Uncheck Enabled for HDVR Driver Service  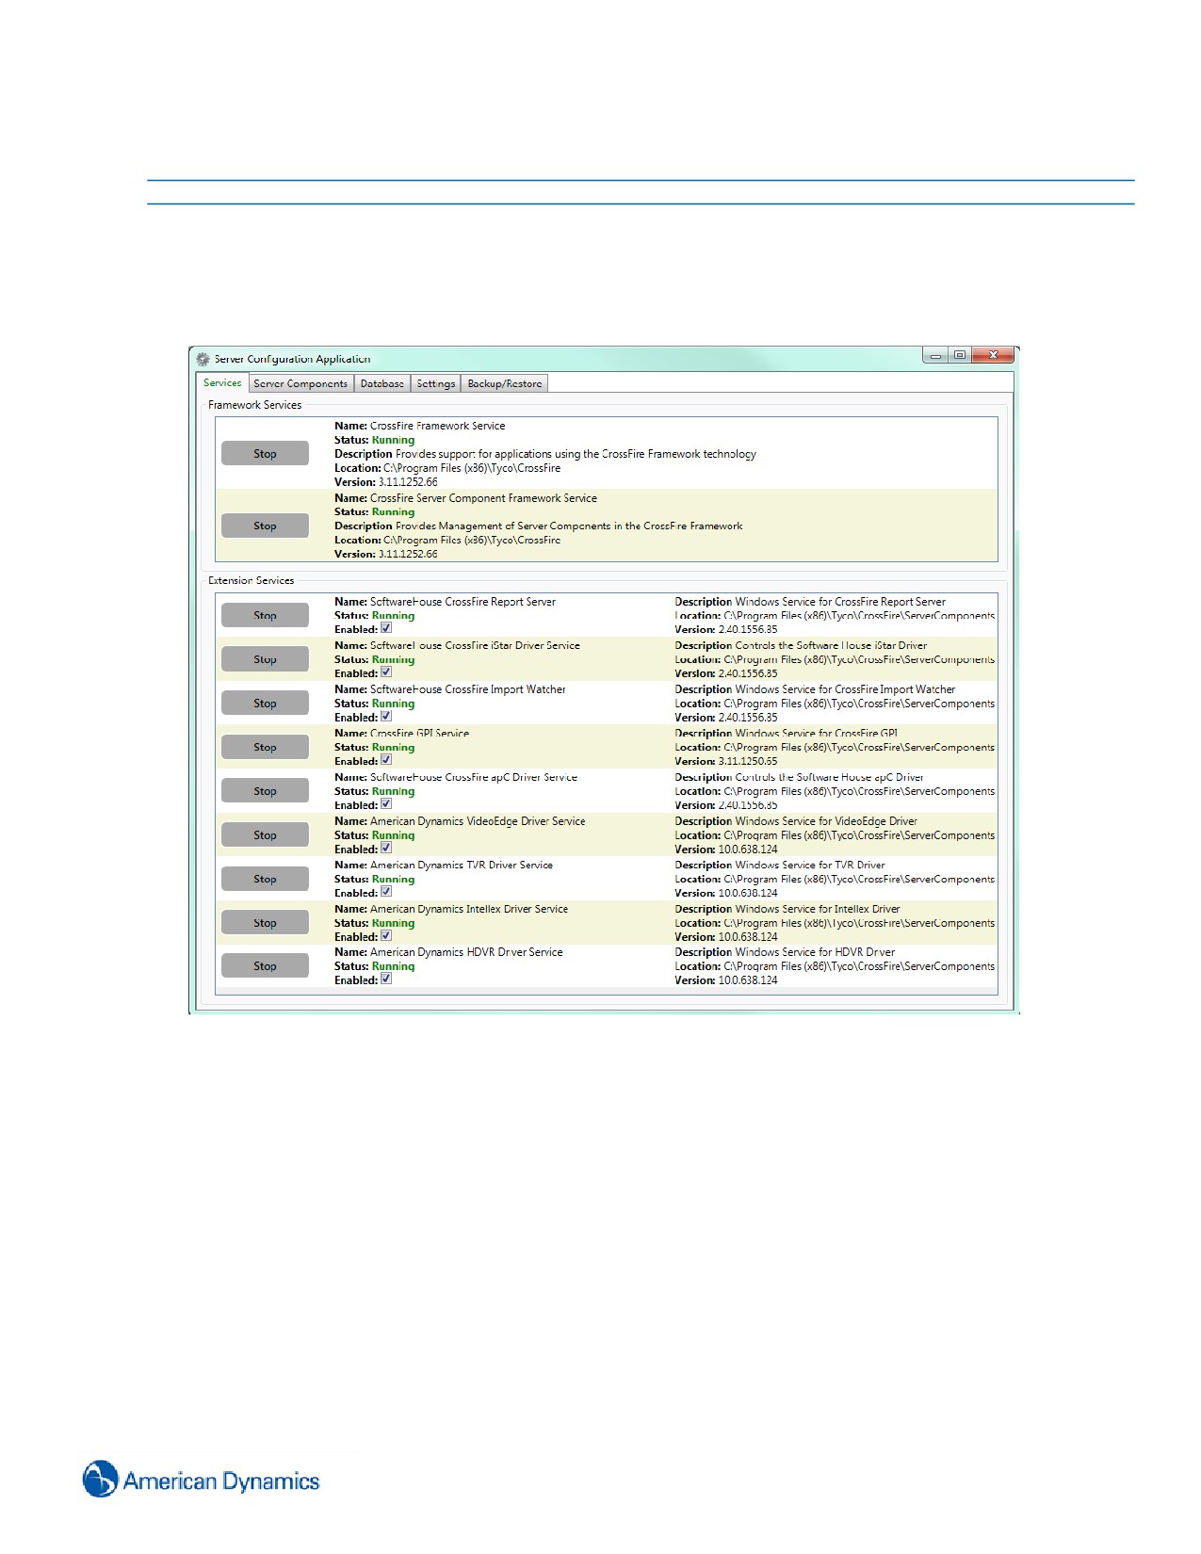[x=386, y=979]
